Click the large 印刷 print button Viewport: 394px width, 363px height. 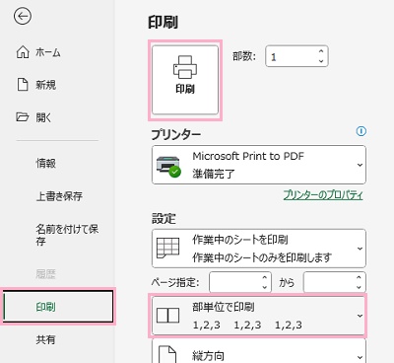(x=185, y=80)
